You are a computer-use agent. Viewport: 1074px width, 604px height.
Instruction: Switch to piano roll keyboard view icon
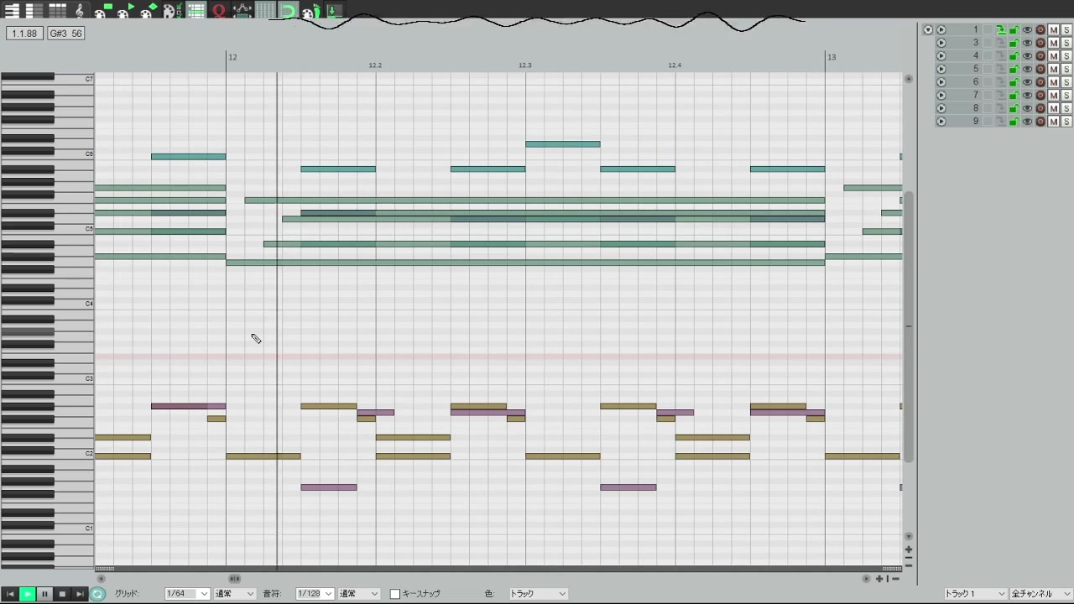coord(12,11)
